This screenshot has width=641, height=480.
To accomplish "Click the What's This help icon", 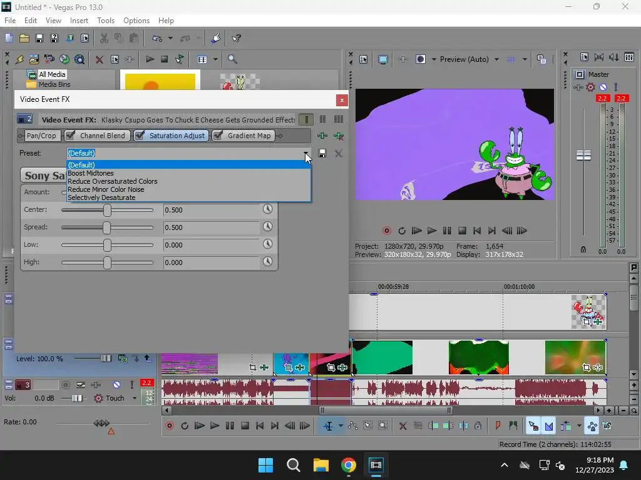I will (236, 38).
